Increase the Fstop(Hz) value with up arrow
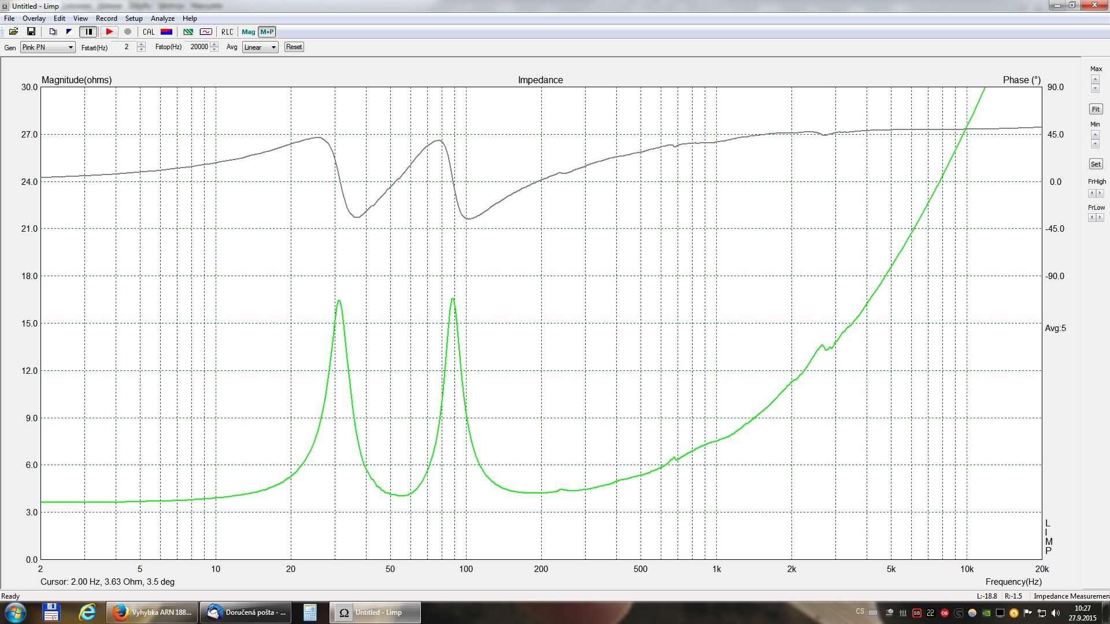The height and width of the screenshot is (624, 1110). [x=214, y=44]
